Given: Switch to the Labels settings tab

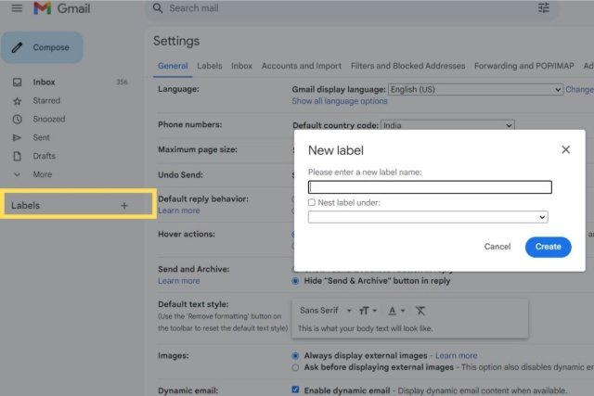Looking at the screenshot, I should pyautogui.click(x=210, y=66).
